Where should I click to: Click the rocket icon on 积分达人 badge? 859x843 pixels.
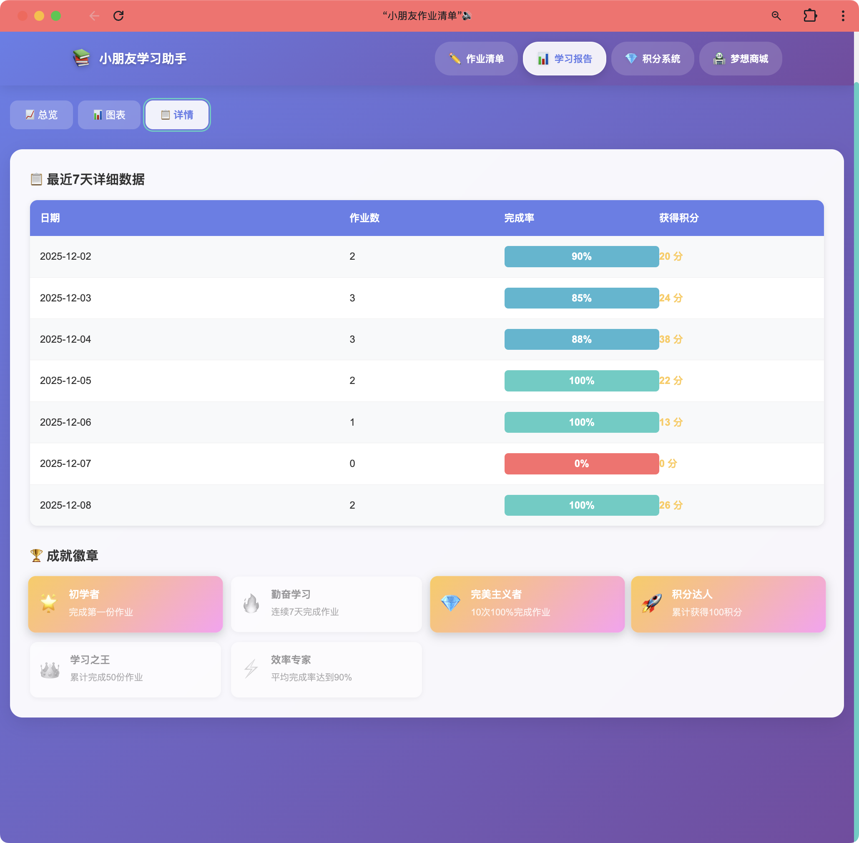(x=651, y=603)
